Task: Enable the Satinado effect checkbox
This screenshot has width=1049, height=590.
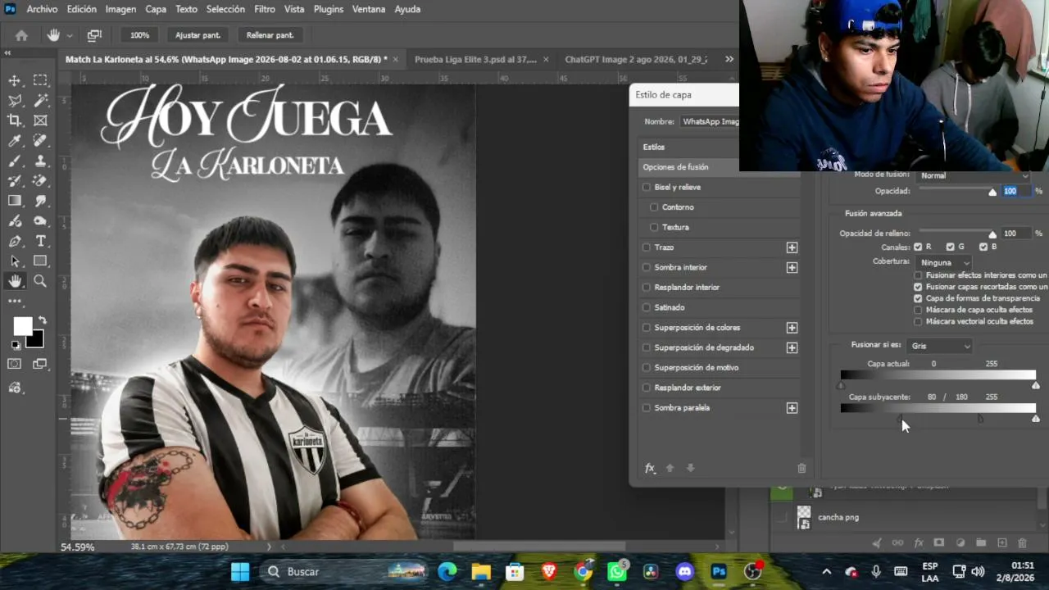Action: (x=647, y=307)
